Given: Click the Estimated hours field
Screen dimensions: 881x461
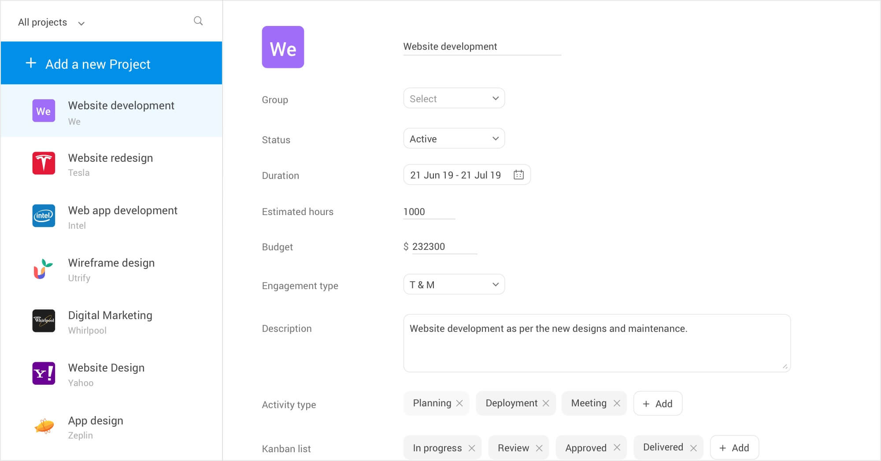Looking at the screenshot, I should [429, 212].
